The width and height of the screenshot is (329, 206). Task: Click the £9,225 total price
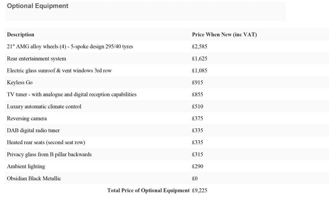click(x=199, y=191)
